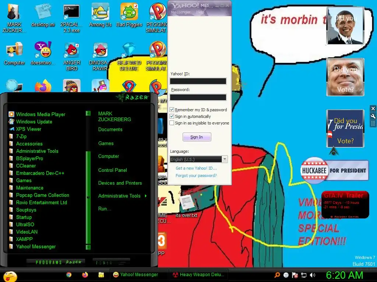Click scroll up arrow of programs list
The image size is (377, 282).
click(88, 113)
